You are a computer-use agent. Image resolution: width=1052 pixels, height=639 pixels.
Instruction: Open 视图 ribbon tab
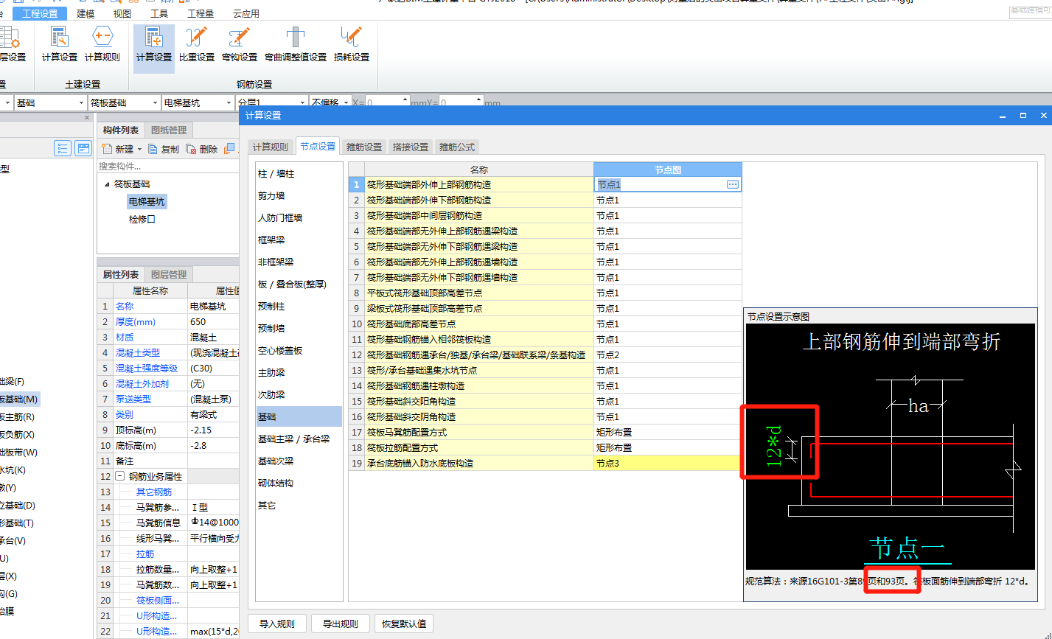coord(122,13)
